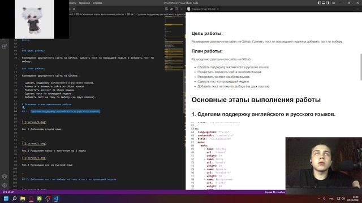The width and height of the screenshot is (362, 203).
Task: Close the Preview Отчет IPS.md tab
Action: (218, 9)
